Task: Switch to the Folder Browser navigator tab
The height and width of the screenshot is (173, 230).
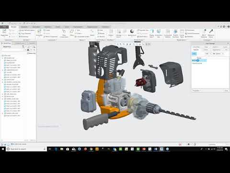Action: [x=20, y=43]
